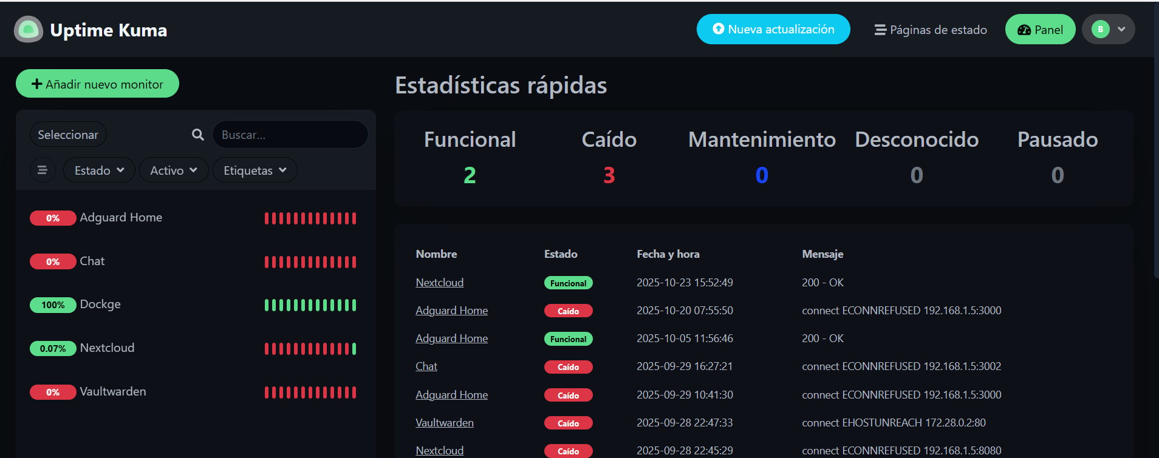This screenshot has width=1159, height=458.
Task: Open Nextcloud link dated 2025-10-23
Action: 439,283
